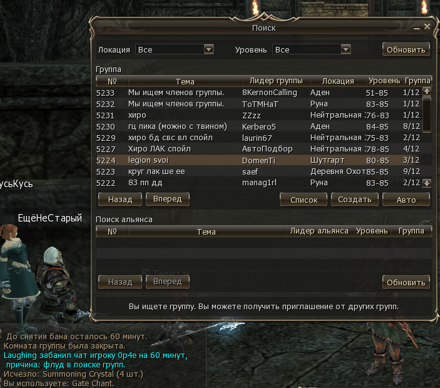Click Назад button under group list

(x=120, y=200)
